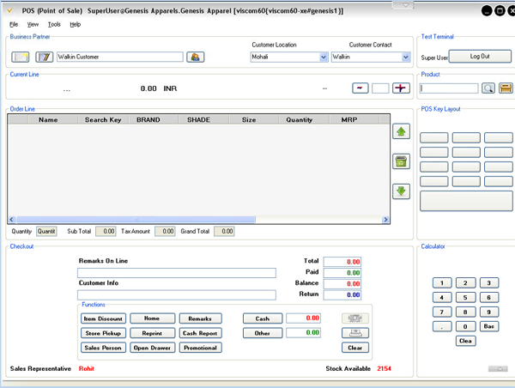Image resolution: width=515 pixels, height=388 pixels.
Task: Click the minus quantity button
Action: click(x=360, y=88)
